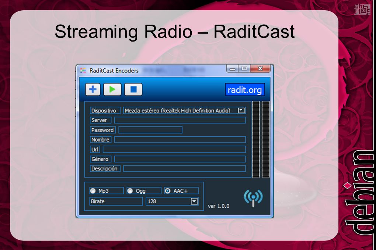Start streaming with the green play button

[x=112, y=89]
